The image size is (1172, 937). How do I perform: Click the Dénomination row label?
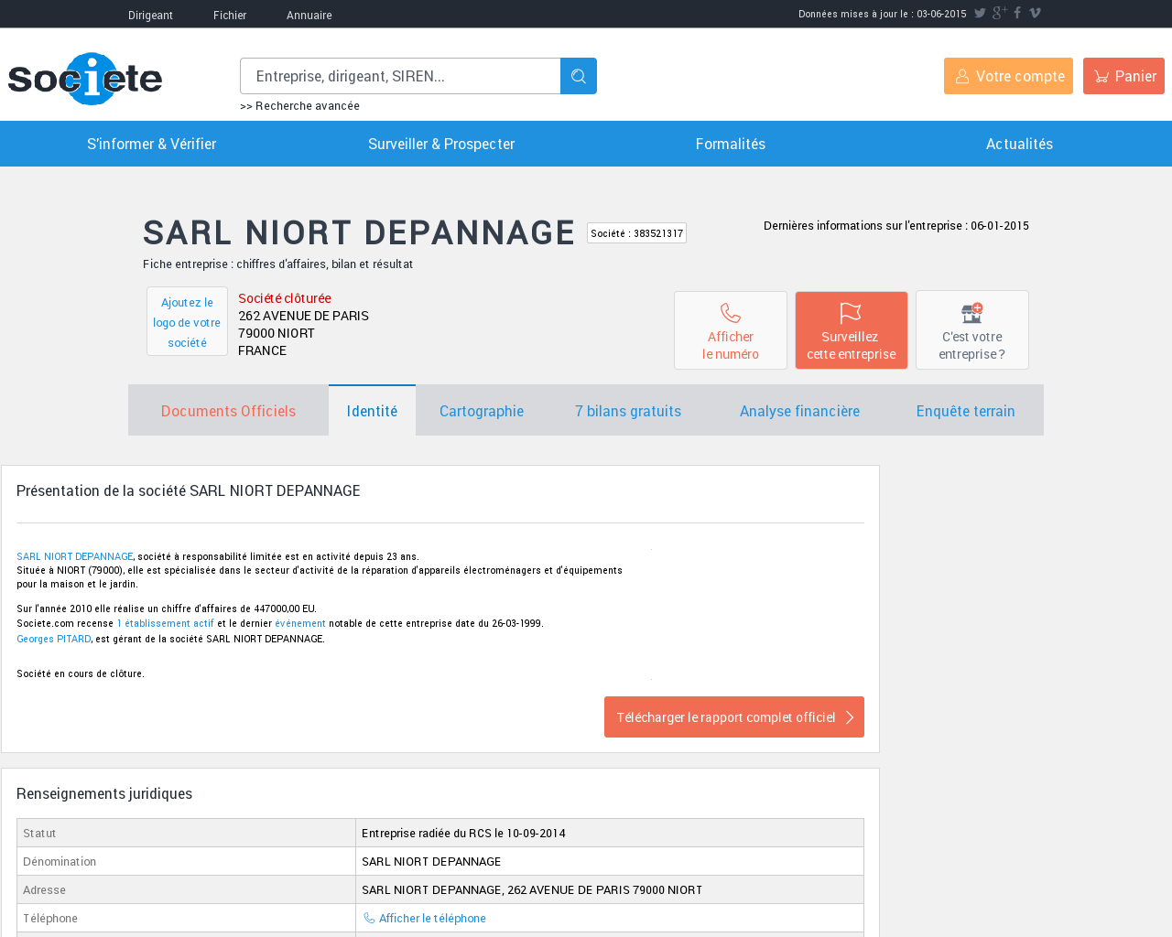pyautogui.click(x=60, y=861)
